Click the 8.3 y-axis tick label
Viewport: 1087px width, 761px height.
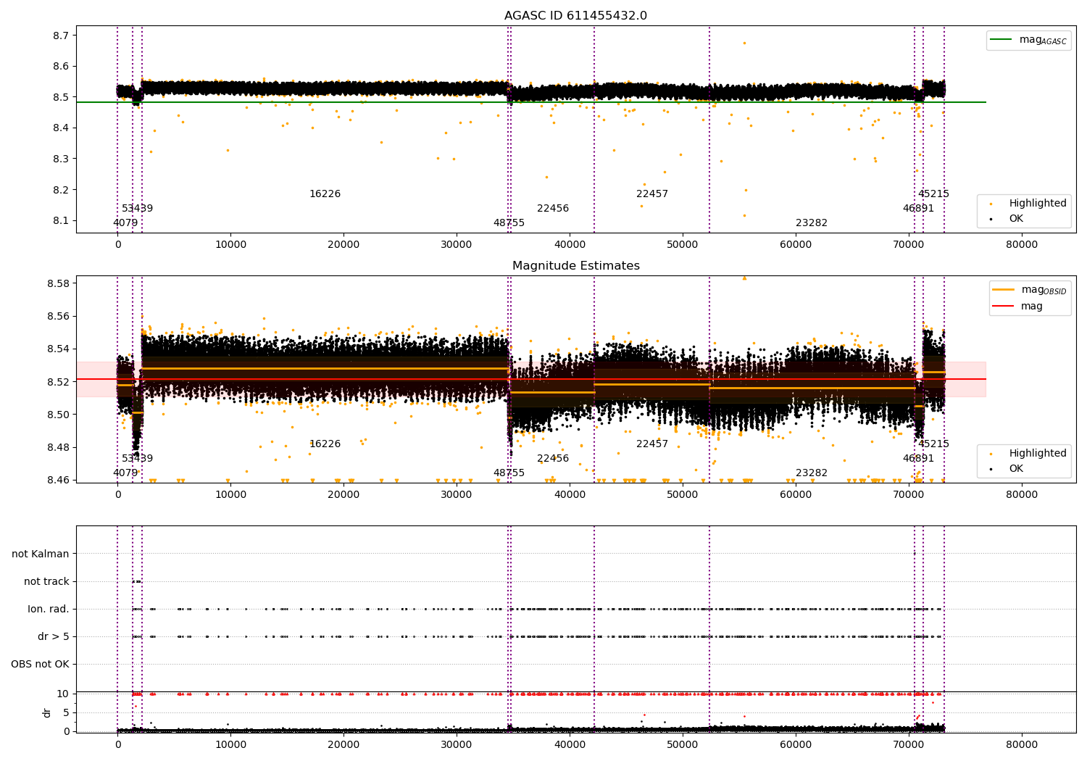(62, 159)
